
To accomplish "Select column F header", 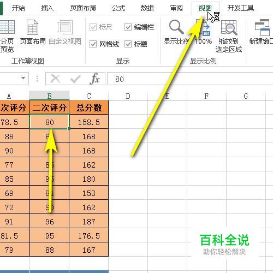I will [x=206, y=96].
